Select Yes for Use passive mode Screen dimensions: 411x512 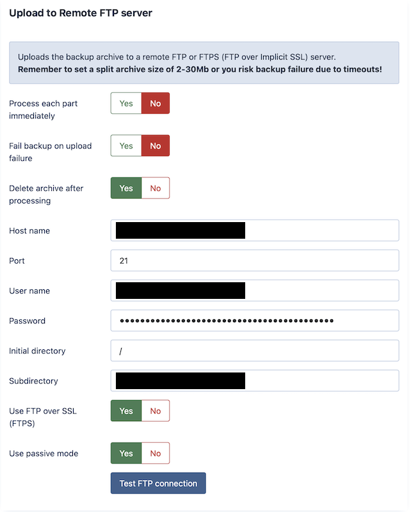pos(126,453)
